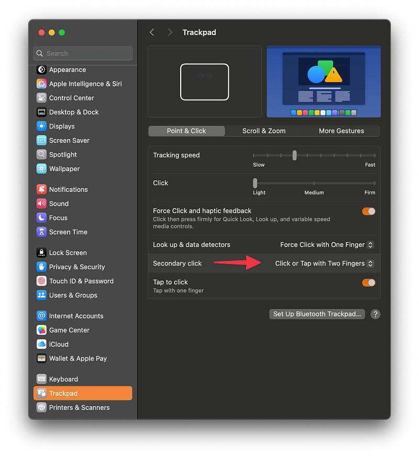
Task: Disable Tap to click
Action: click(369, 282)
